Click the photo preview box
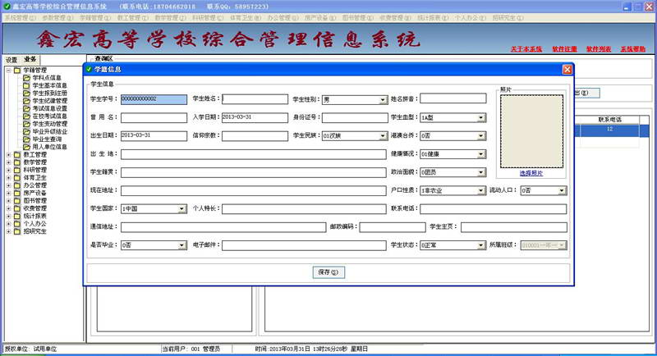This screenshot has width=657, height=356. (x=531, y=131)
